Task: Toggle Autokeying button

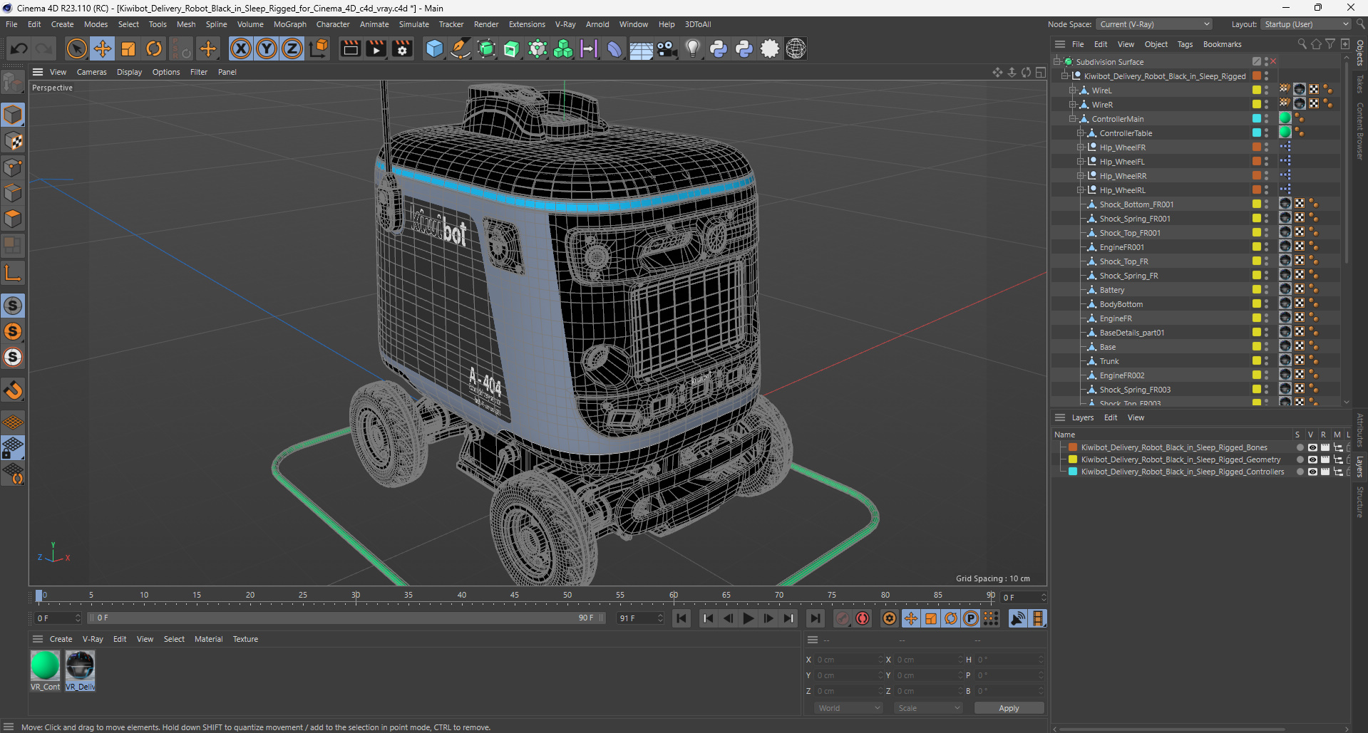Action: (x=863, y=618)
